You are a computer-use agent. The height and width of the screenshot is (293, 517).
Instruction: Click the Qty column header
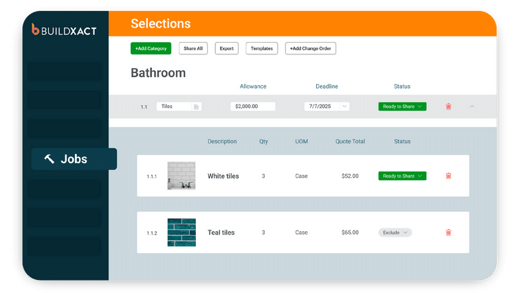click(263, 142)
